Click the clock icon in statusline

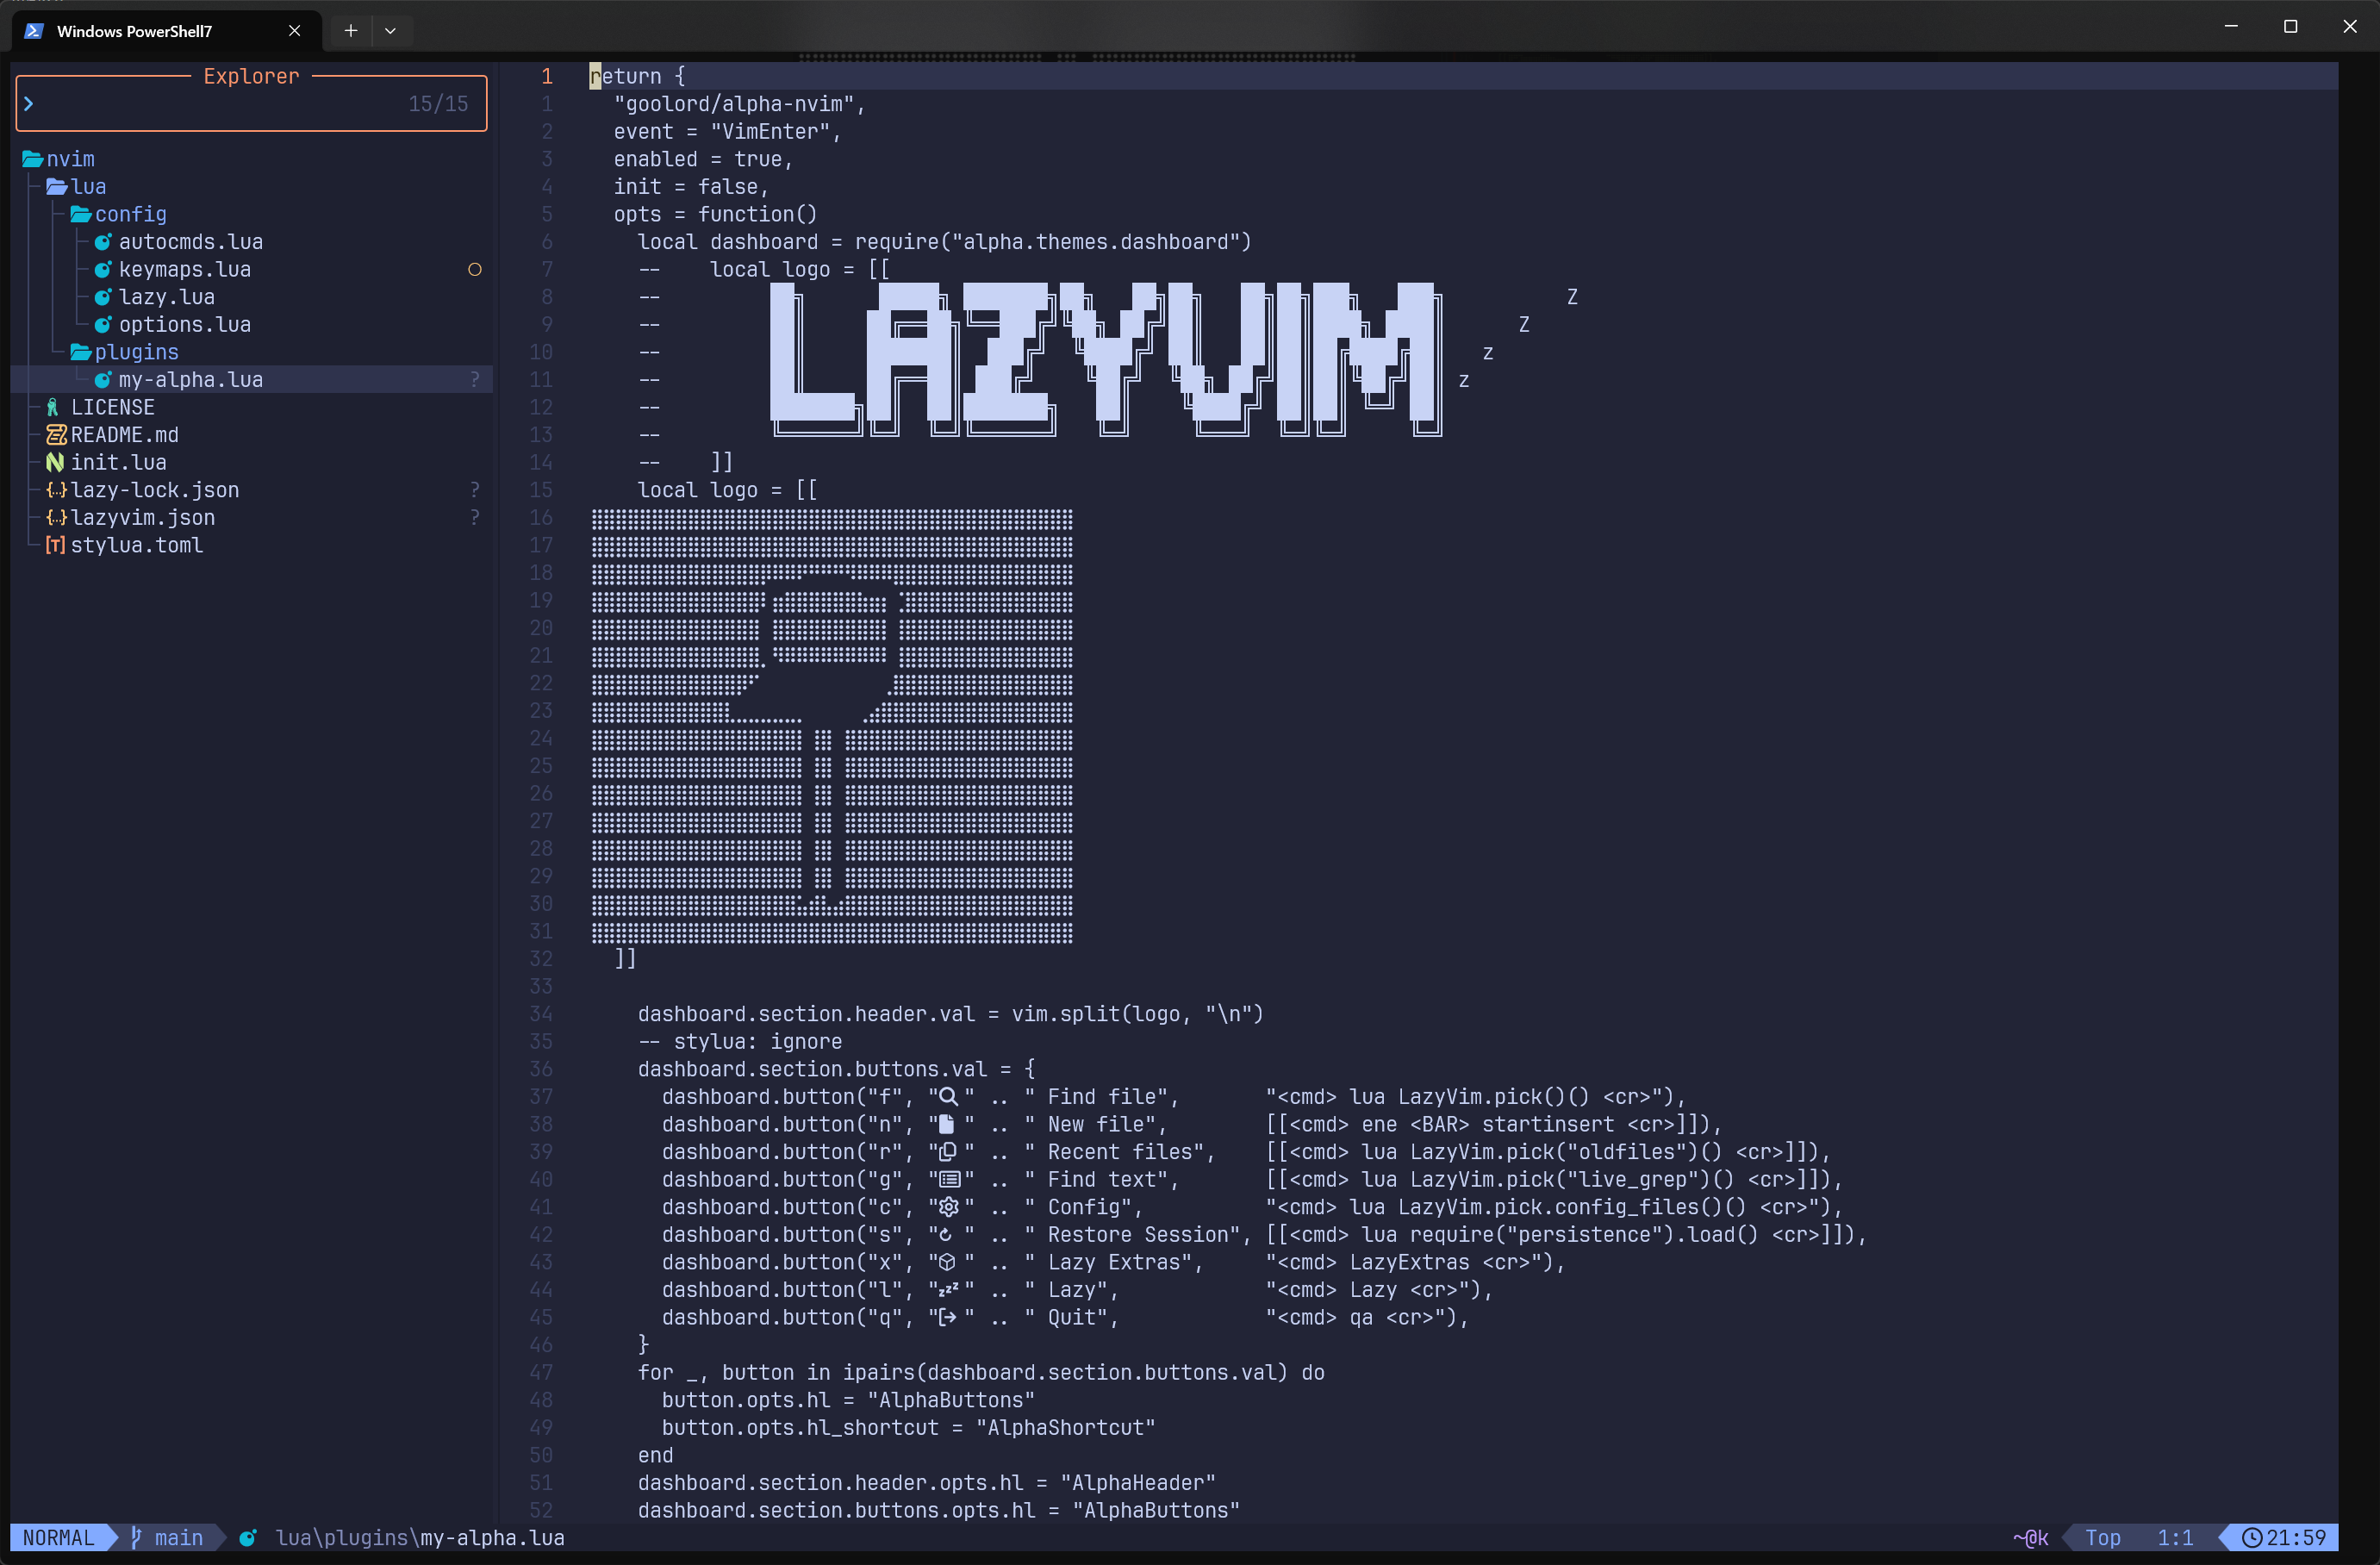tap(2251, 1538)
